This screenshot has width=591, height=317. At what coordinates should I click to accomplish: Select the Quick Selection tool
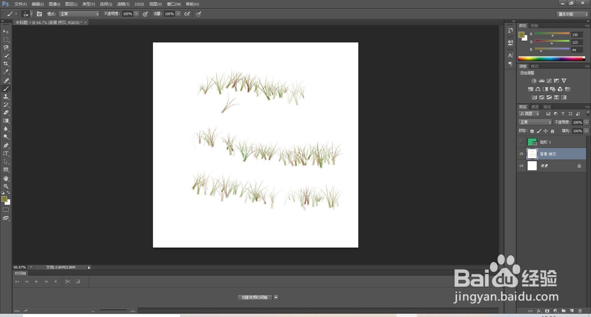click(x=6, y=56)
